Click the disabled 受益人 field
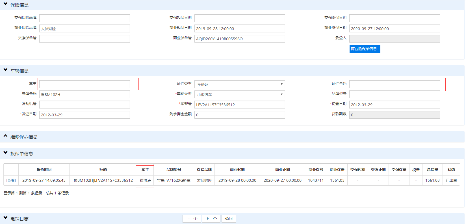This screenshot has height=224, width=466. 395,39
